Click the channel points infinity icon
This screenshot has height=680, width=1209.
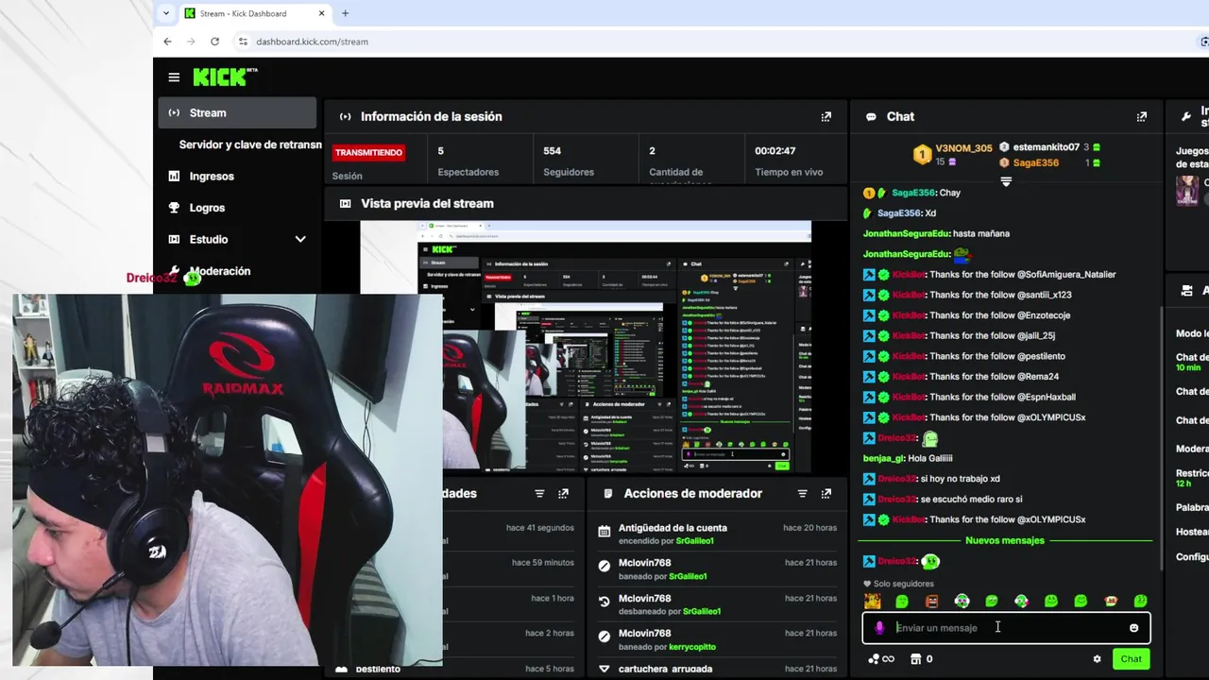(x=881, y=659)
